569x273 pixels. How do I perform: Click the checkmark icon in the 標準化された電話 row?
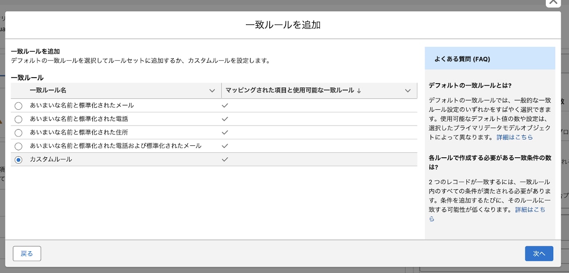225,119
